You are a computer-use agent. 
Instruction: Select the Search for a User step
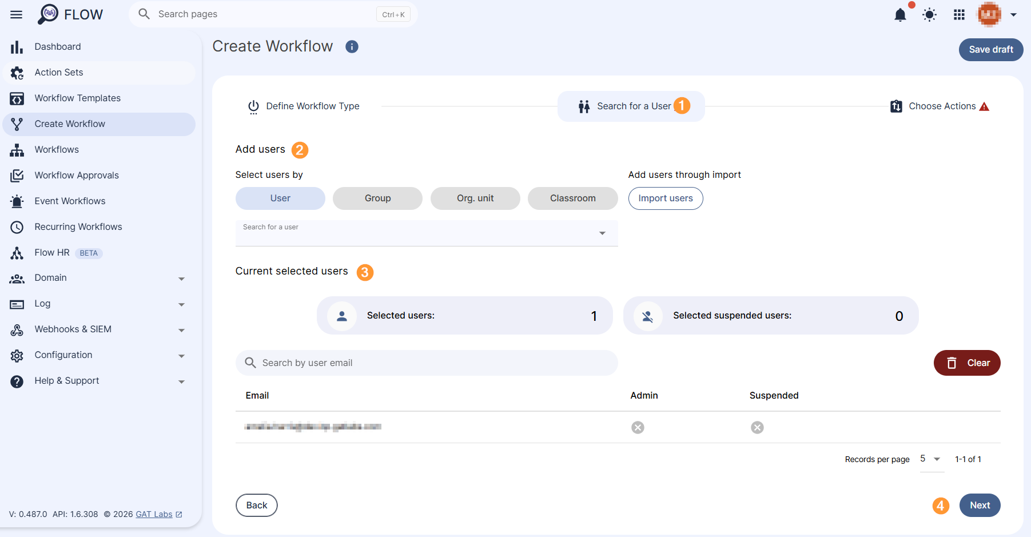click(x=631, y=106)
